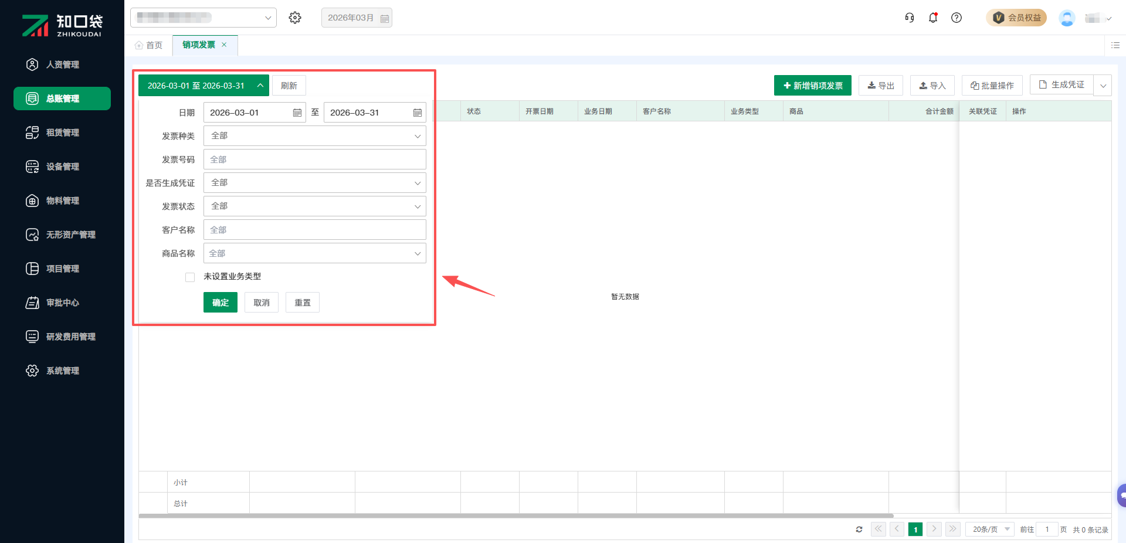This screenshot has height=543, width=1126.
Task: Click the 导出 export button
Action: click(881, 85)
